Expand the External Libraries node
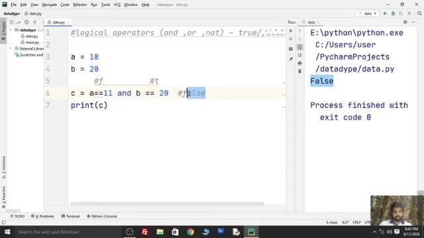This screenshot has width=424, height=238. [x=11, y=48]
